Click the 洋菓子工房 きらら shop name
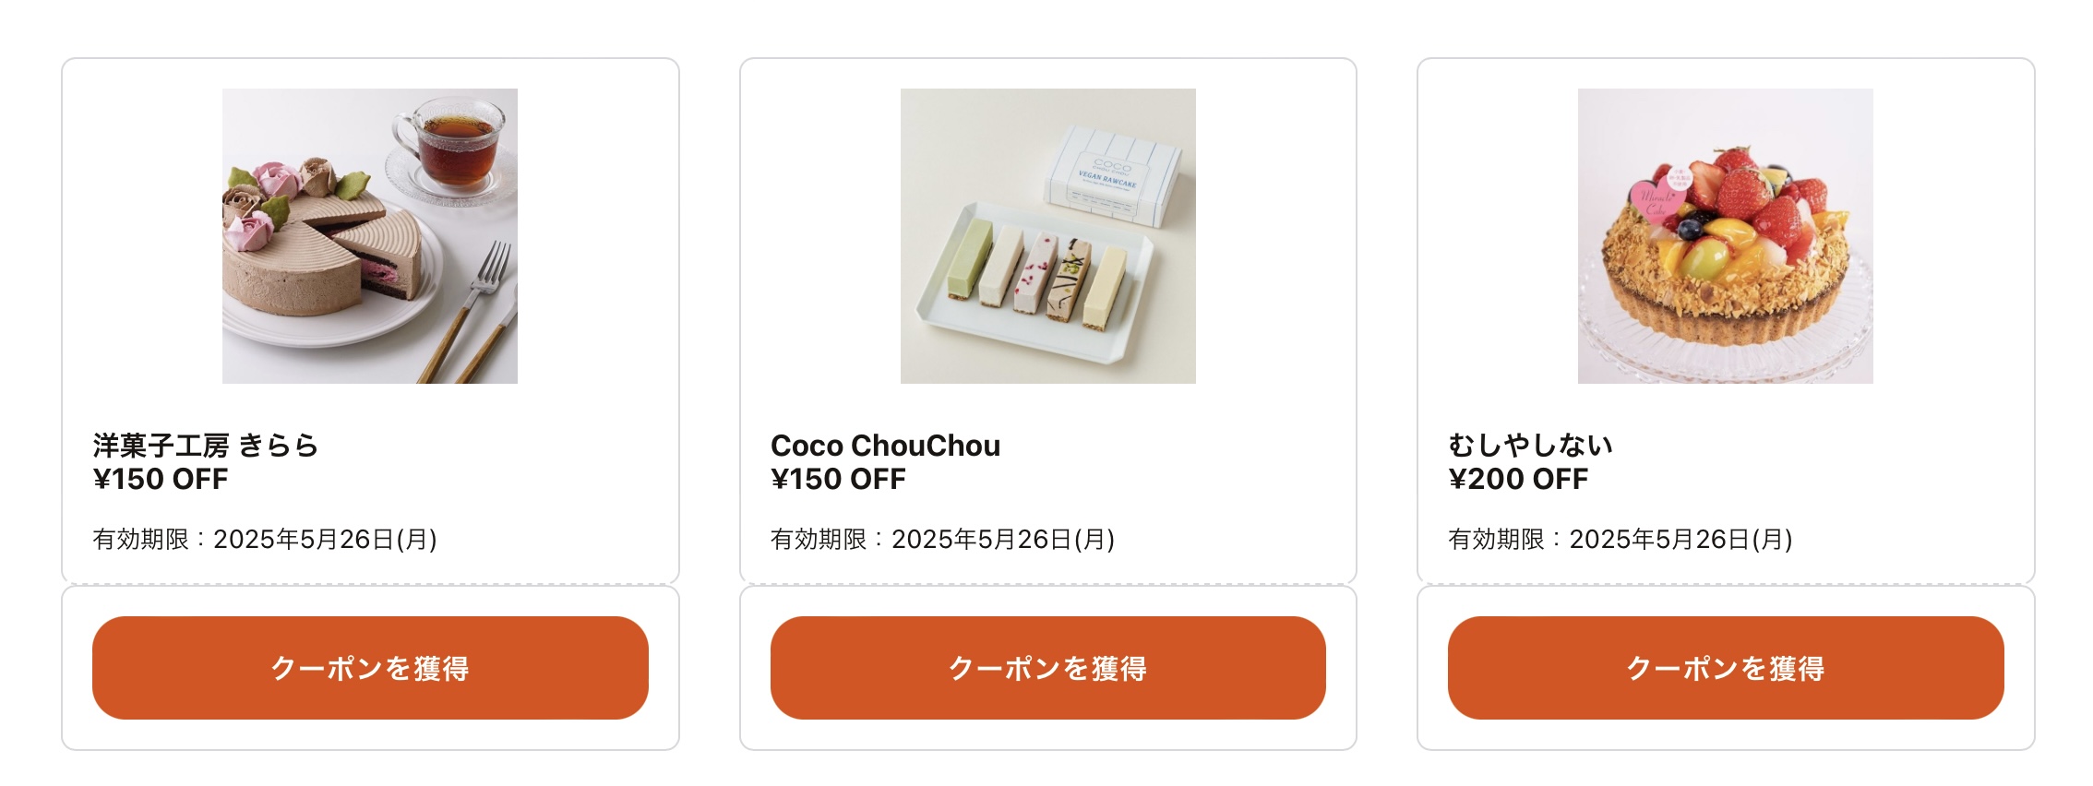The image size is (2093, 786). coord(206,446)
